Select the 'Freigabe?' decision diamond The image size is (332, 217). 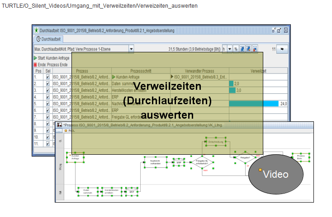click(x=245, y=157)
